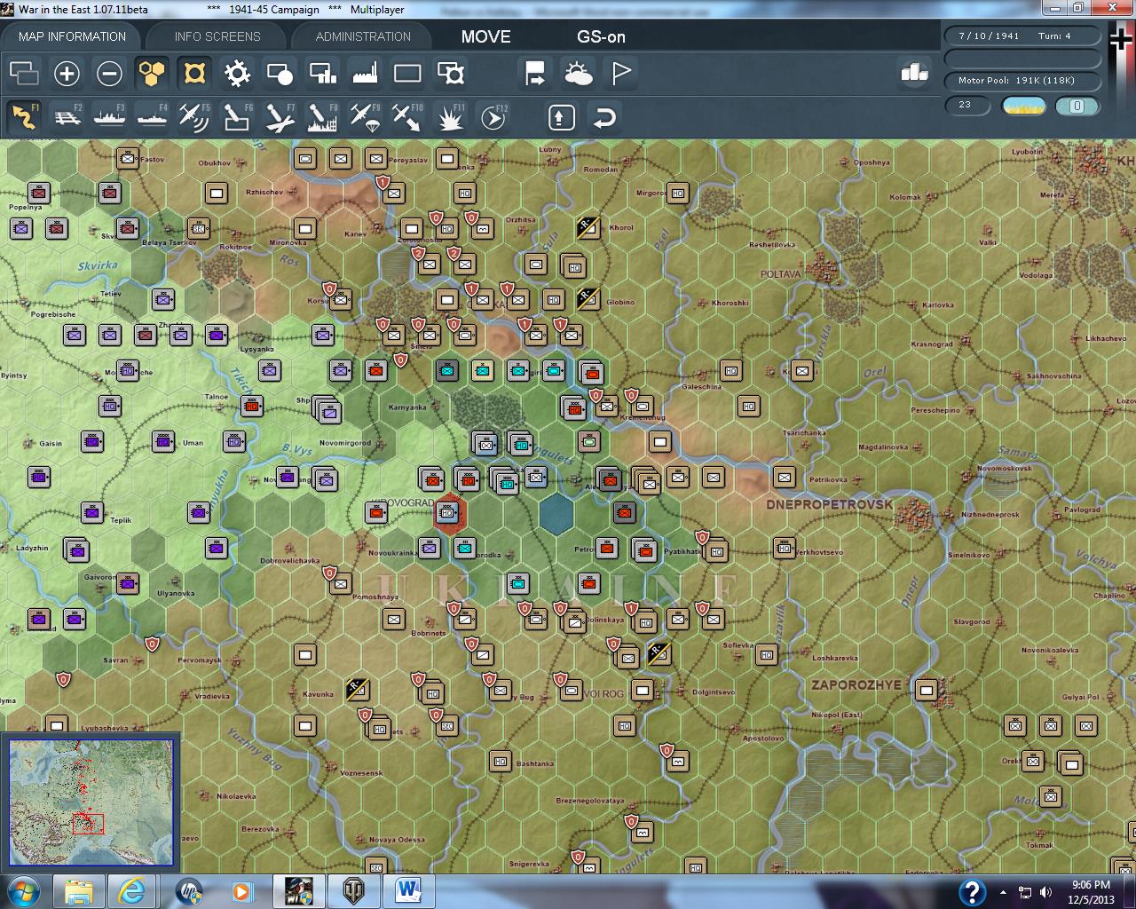Open the bar chart statistics icon
The height and width of the screenshot is (909, 1136).
(914, 73)
